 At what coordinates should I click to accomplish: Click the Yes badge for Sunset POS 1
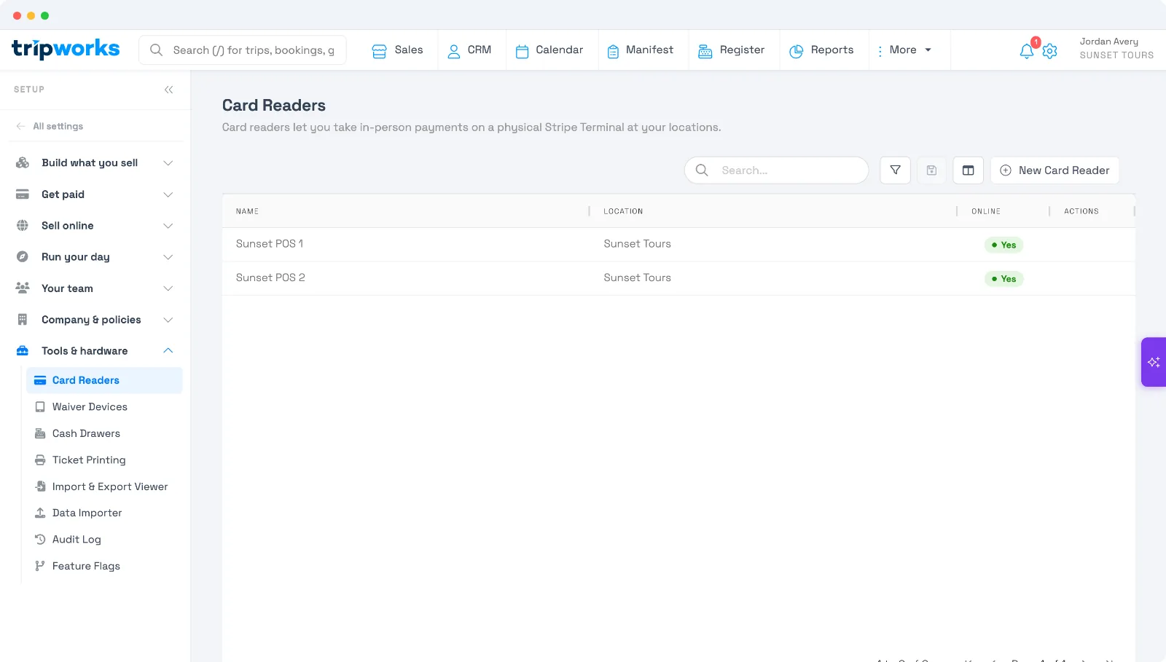click(x=1003, y=245)
